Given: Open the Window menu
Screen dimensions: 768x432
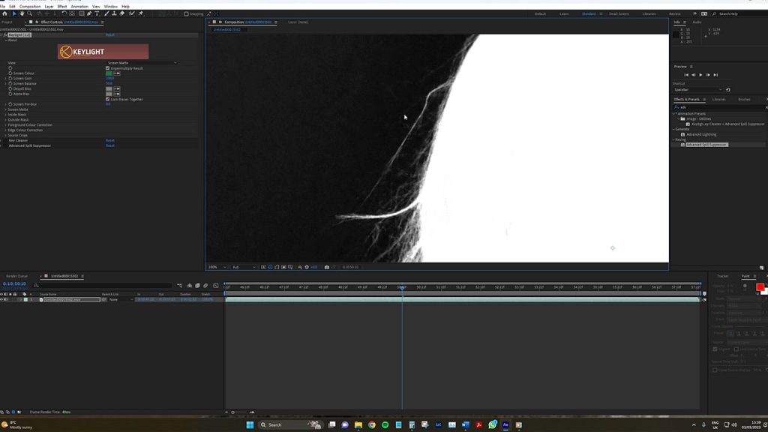Looking at the screenshot, I should click(x=111, y=6).
